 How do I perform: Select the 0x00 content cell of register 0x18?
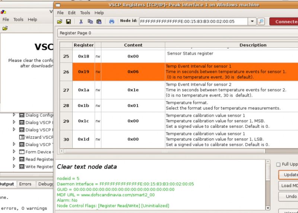[x=133, y=56]
